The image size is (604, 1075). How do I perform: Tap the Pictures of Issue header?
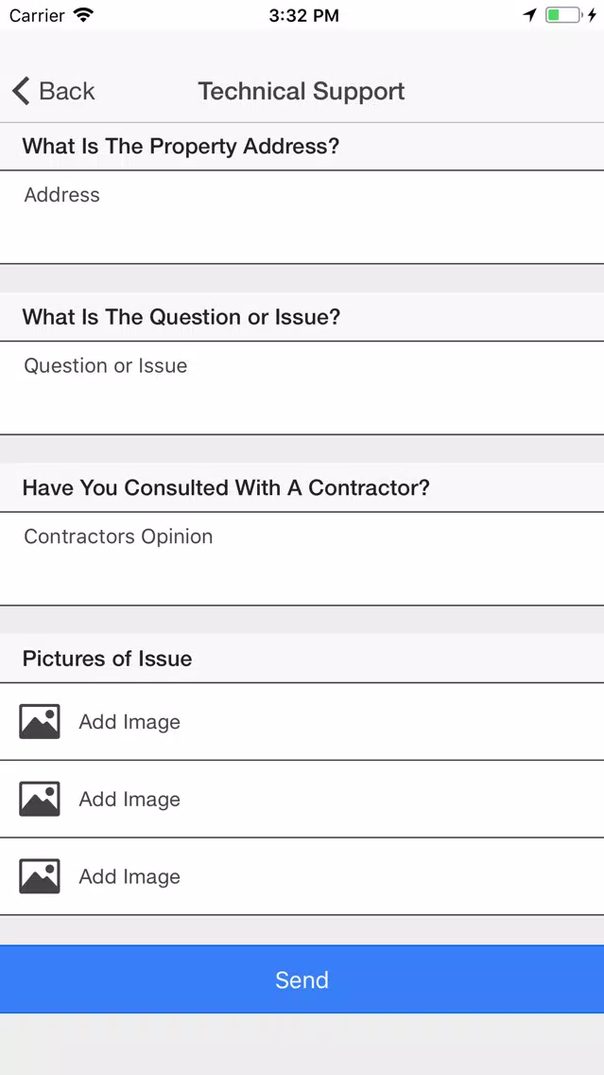coord(107,659)
